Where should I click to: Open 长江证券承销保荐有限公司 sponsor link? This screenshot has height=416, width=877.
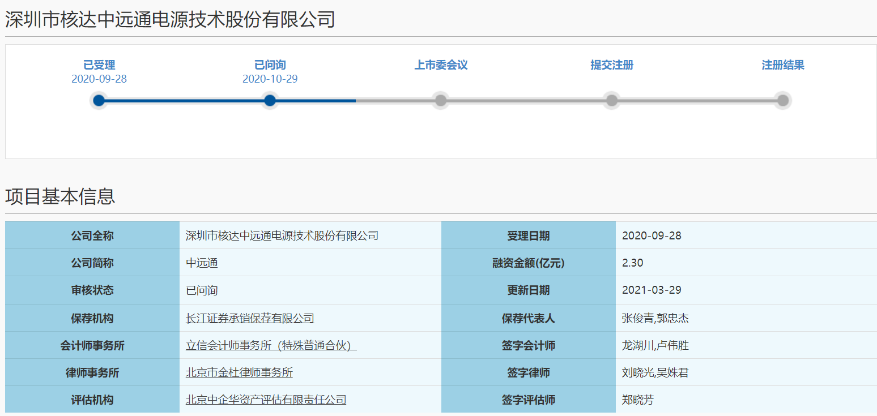click(x=250, y=318)
